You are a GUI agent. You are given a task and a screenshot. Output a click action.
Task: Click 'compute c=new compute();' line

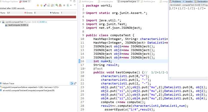123,102
